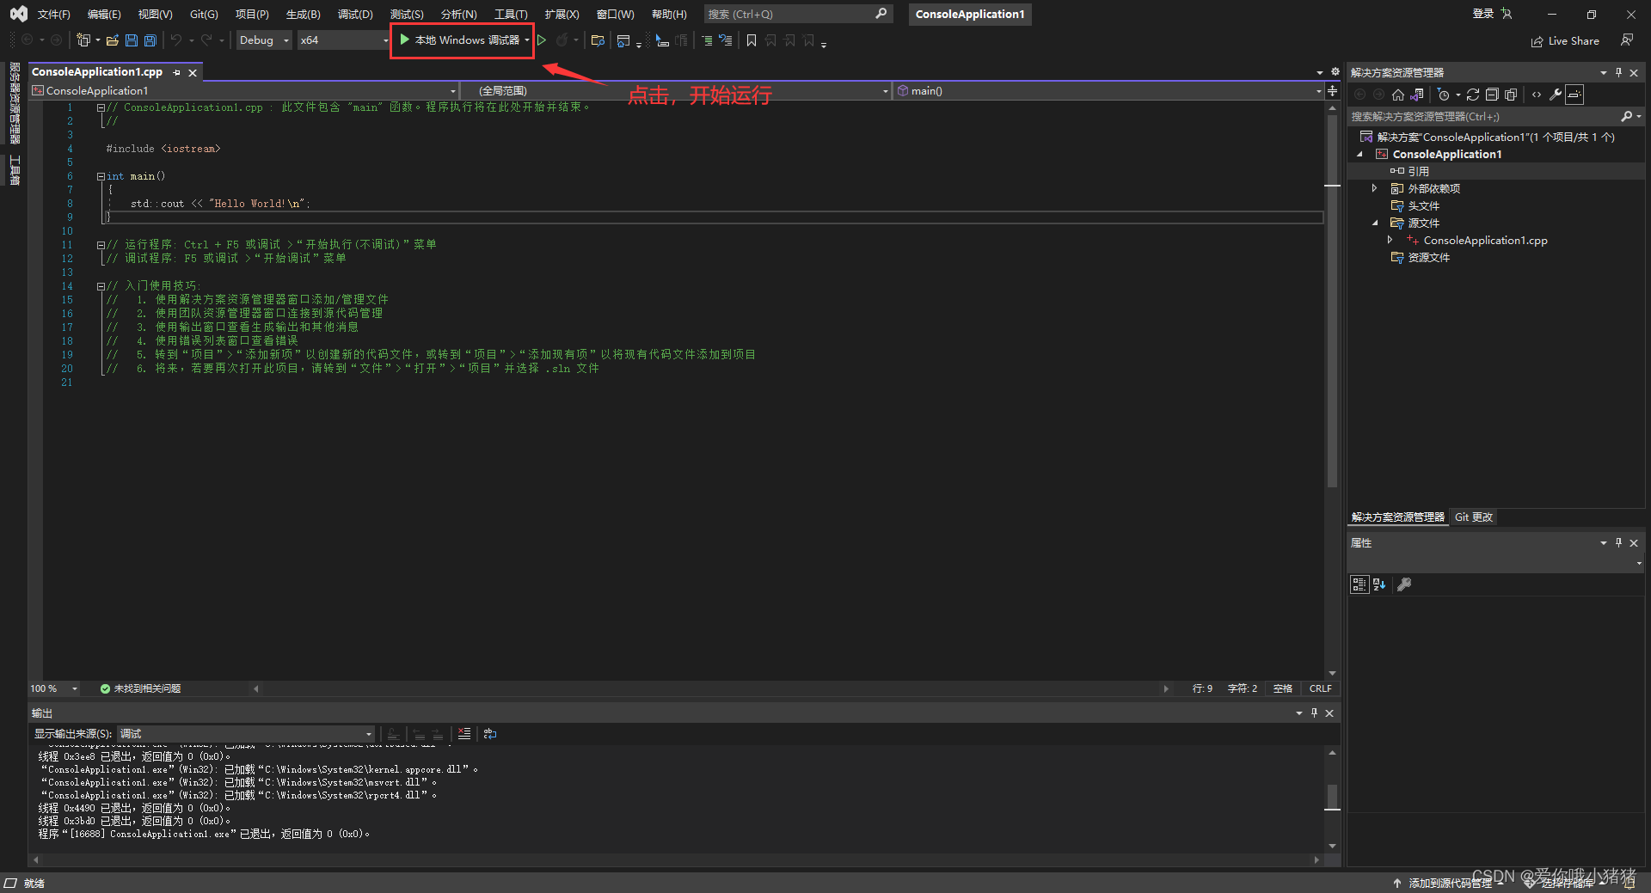The height and width of the screenshot is (893, 1651).
Task: Click Start Without Debugging outline arrow
Action: 542,40
